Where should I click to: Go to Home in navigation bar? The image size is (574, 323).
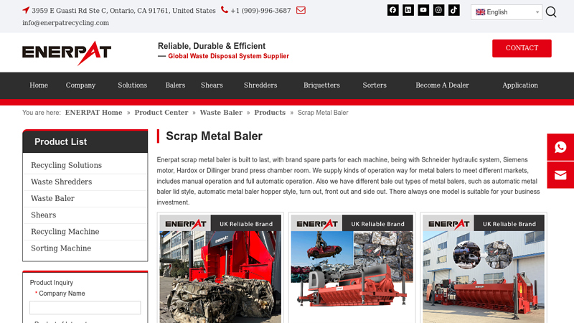[39, 85]
